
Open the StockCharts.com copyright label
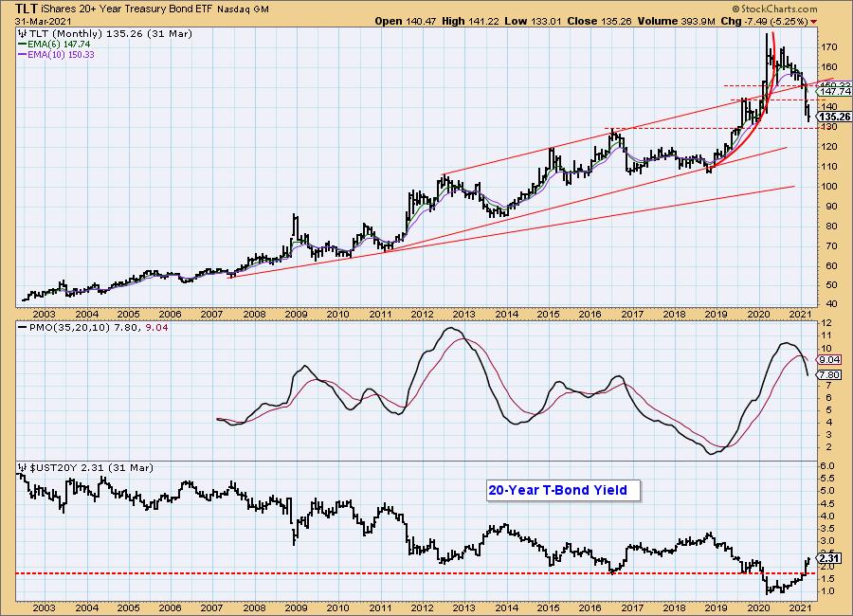774,9
